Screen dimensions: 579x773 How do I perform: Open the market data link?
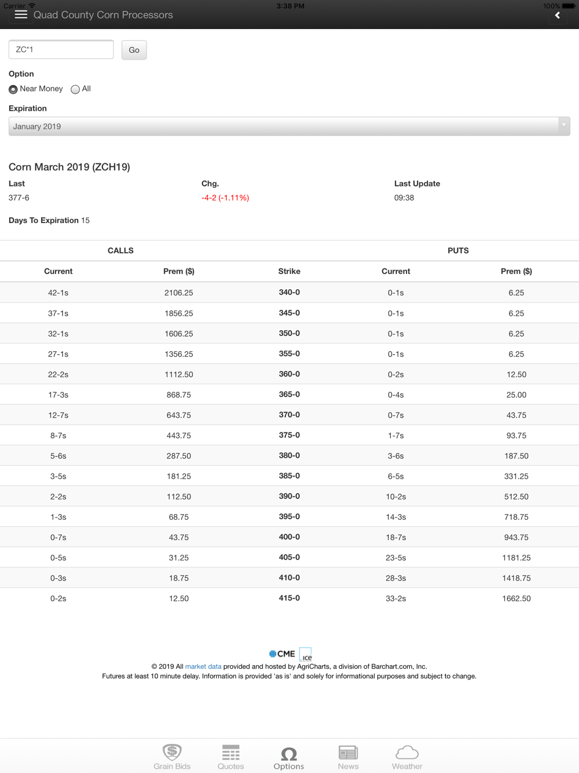click(203, 666)
